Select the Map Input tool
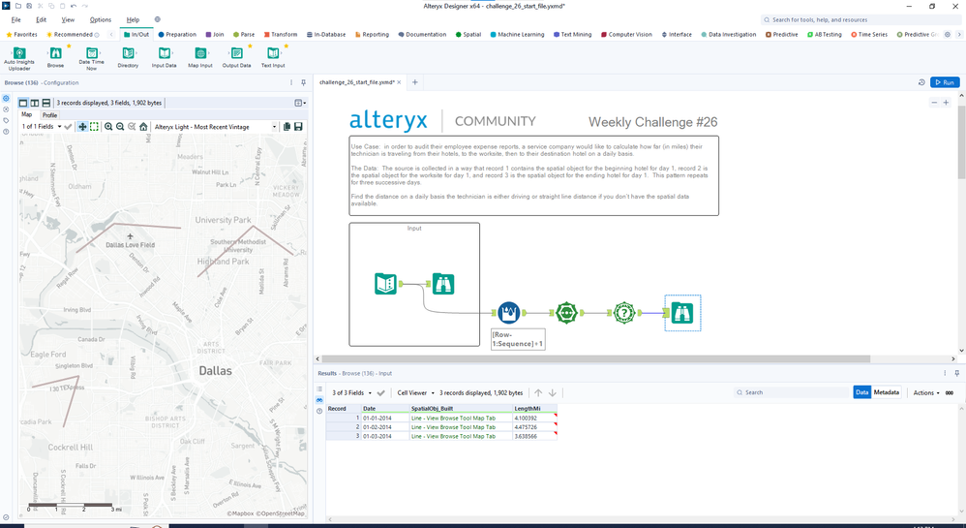This screenshot has height=528, width=966. (x=200, y=58)
